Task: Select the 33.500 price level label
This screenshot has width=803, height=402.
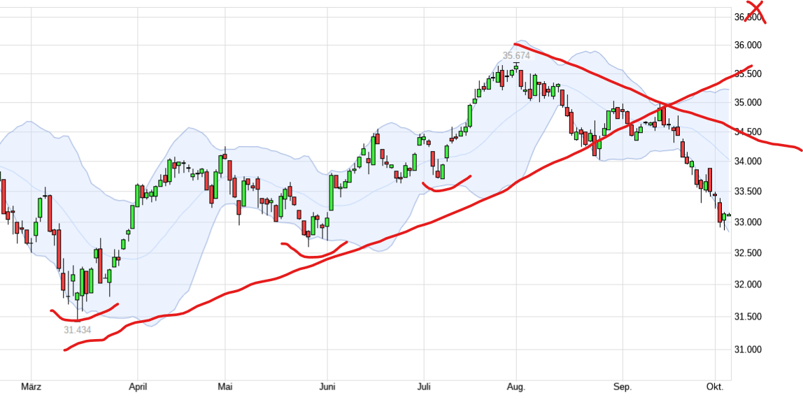Action: 748,192
